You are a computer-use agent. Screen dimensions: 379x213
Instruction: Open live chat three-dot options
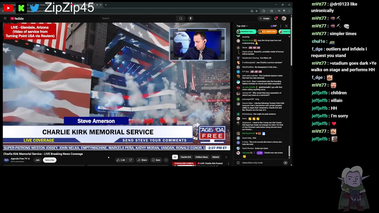tap(281, 26)
